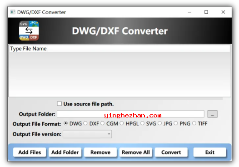Click Remove All button
Viewport: 239px width, 167px height.
coord(136,152)
